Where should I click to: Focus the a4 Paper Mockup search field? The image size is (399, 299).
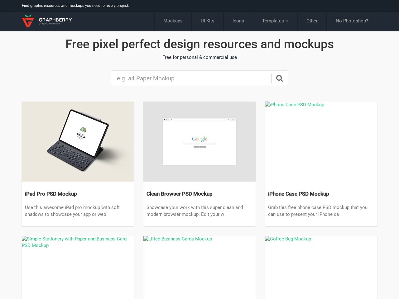pyautogui.click(x=191, y=78)
